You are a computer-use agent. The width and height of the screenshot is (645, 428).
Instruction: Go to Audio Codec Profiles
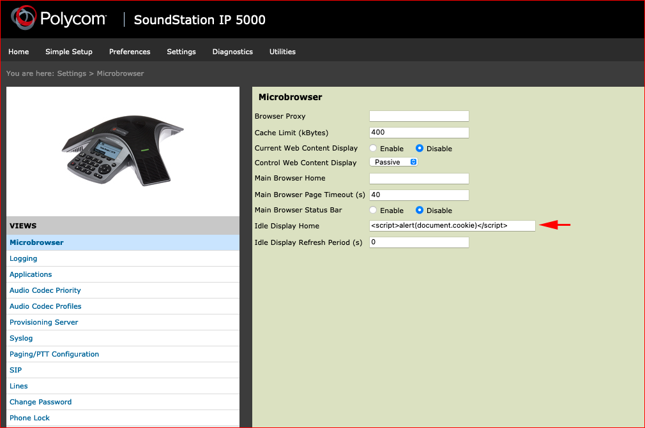pyautogui.click(x=123, y=306)
